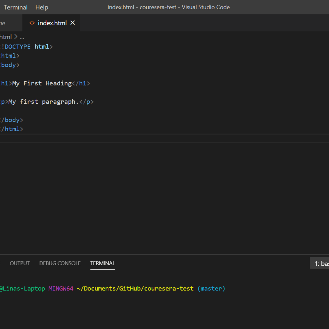This screenshot has height=329, width=329.
Task: Open the Terminal menu
Action: 15,7
